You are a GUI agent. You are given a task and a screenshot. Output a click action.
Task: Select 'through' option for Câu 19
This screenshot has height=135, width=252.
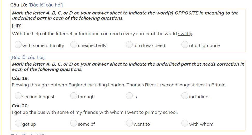74,96
